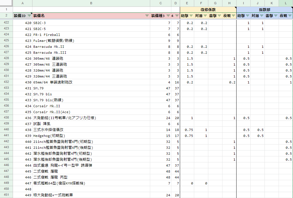
Task: Click the cell '四式重爆 飛龍+イ号一型甲 誘導弾'
Action: pyautogui.click(x=91, y=165)
